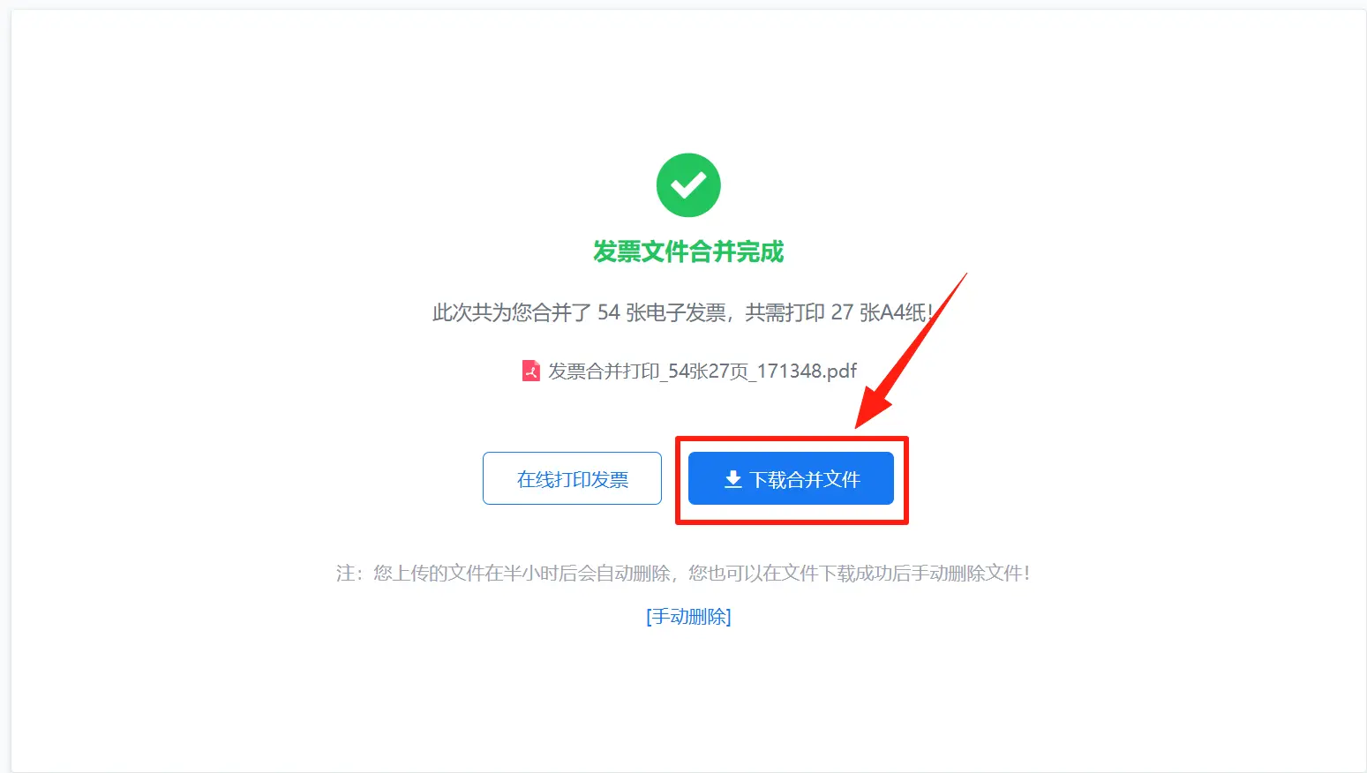
Task: Click the 下载合并文件 label text
Action: click(x=805, y=479)
